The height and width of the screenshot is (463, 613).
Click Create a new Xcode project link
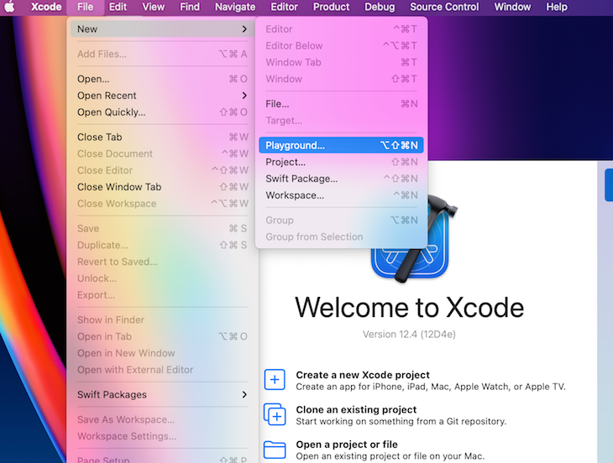click(363, 375)
